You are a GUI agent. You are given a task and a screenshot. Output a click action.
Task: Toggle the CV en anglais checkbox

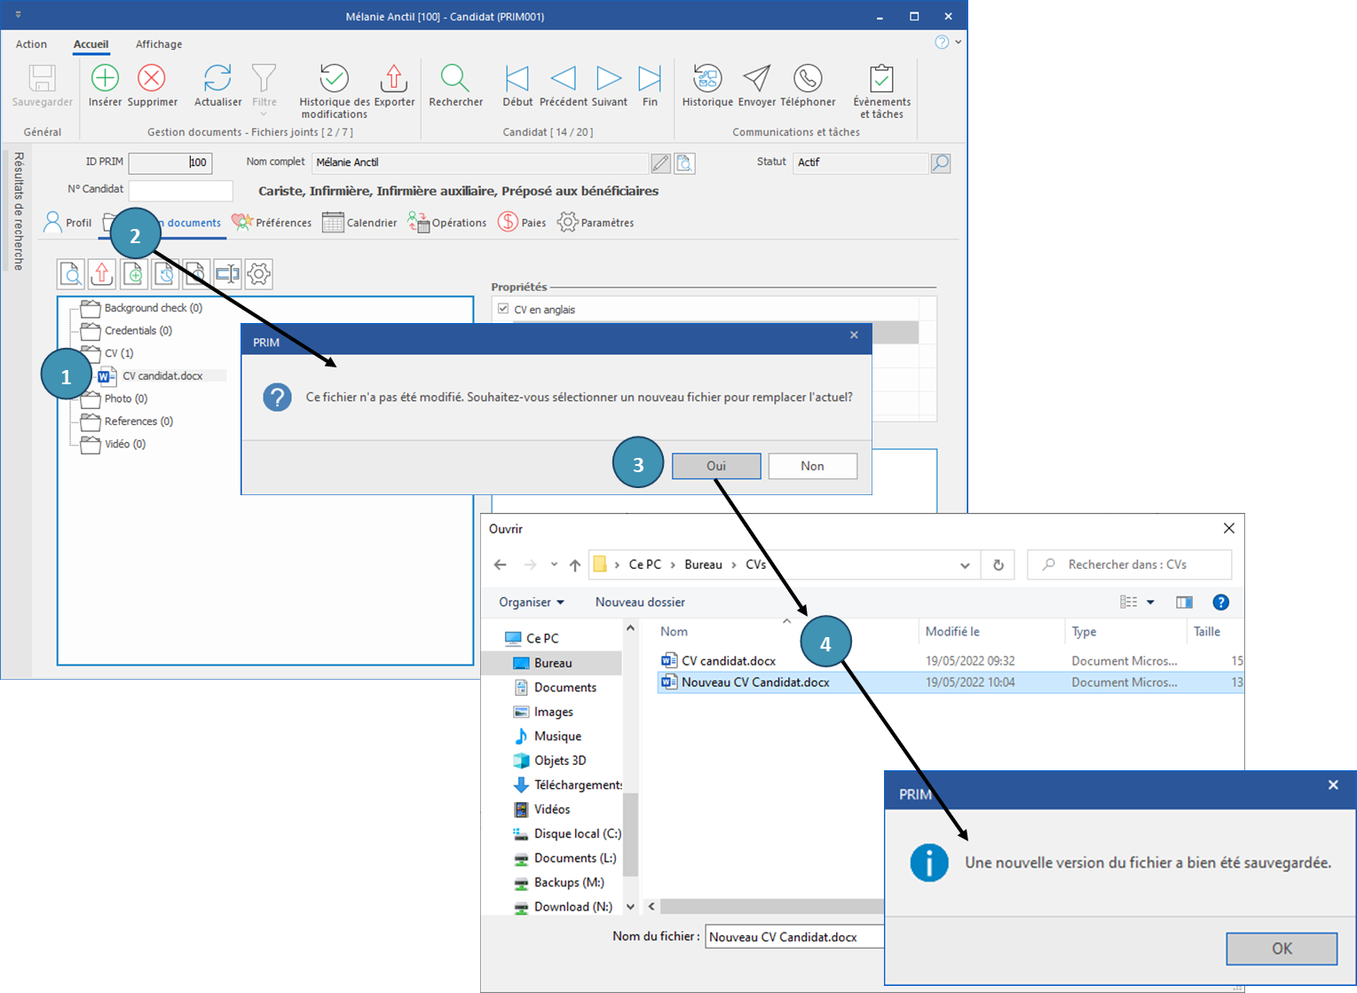tap(503, 309)
